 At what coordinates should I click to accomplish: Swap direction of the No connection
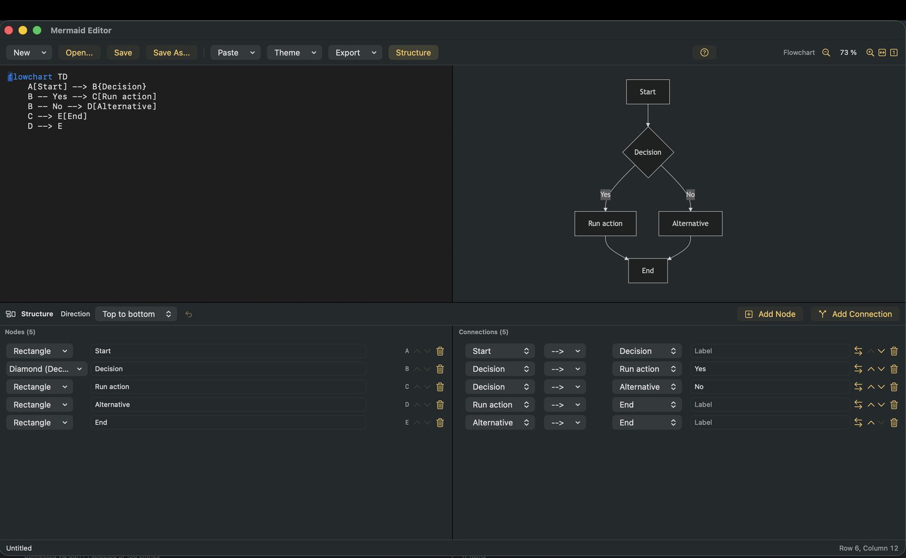click(858, 387)
